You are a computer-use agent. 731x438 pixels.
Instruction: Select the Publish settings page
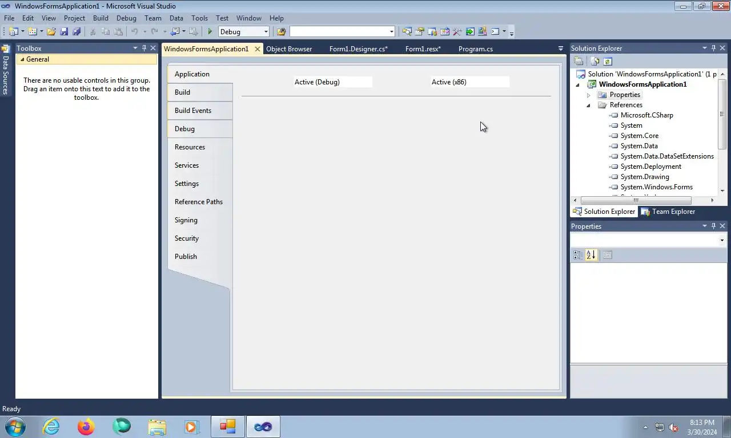coord(200,257)
